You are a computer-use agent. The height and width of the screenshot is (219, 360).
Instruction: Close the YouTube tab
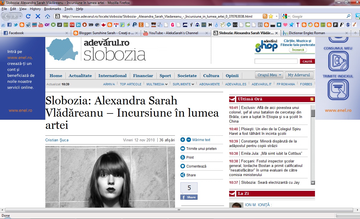point(207,33)
